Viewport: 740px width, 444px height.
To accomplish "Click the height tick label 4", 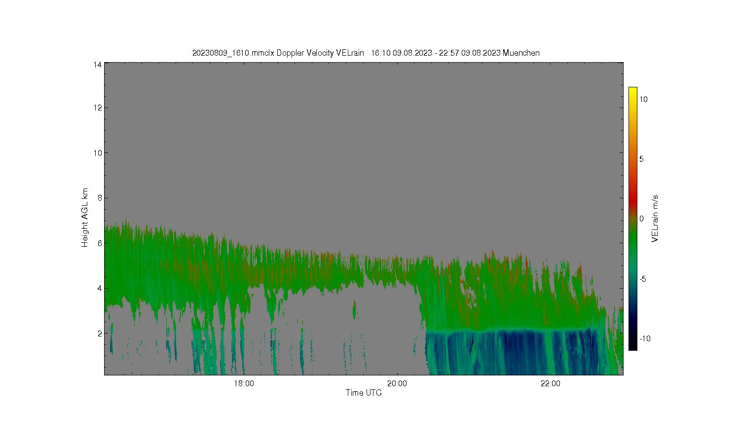I will 100,288.
